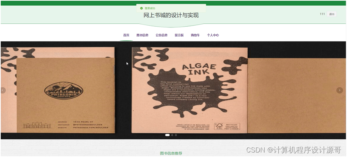Click the 图书信息推荐 section heading
347x157 pixels.
[171, 153]
